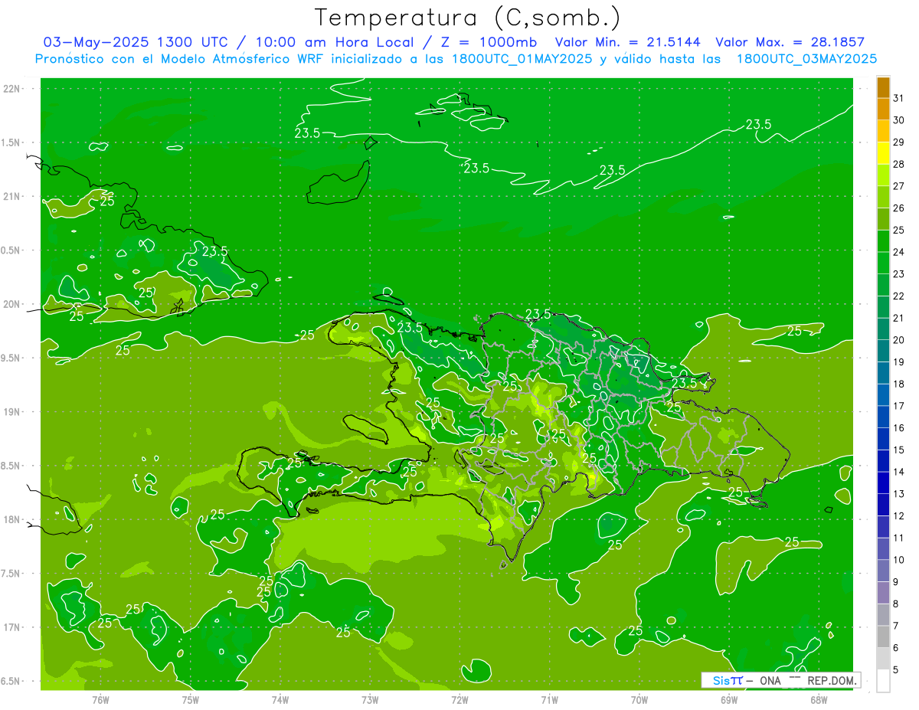Image resolution: width=919 pixels, height=710 pixels.
Task: Select "Valor Max. = 28.1857" text
Action: [790, 42]
